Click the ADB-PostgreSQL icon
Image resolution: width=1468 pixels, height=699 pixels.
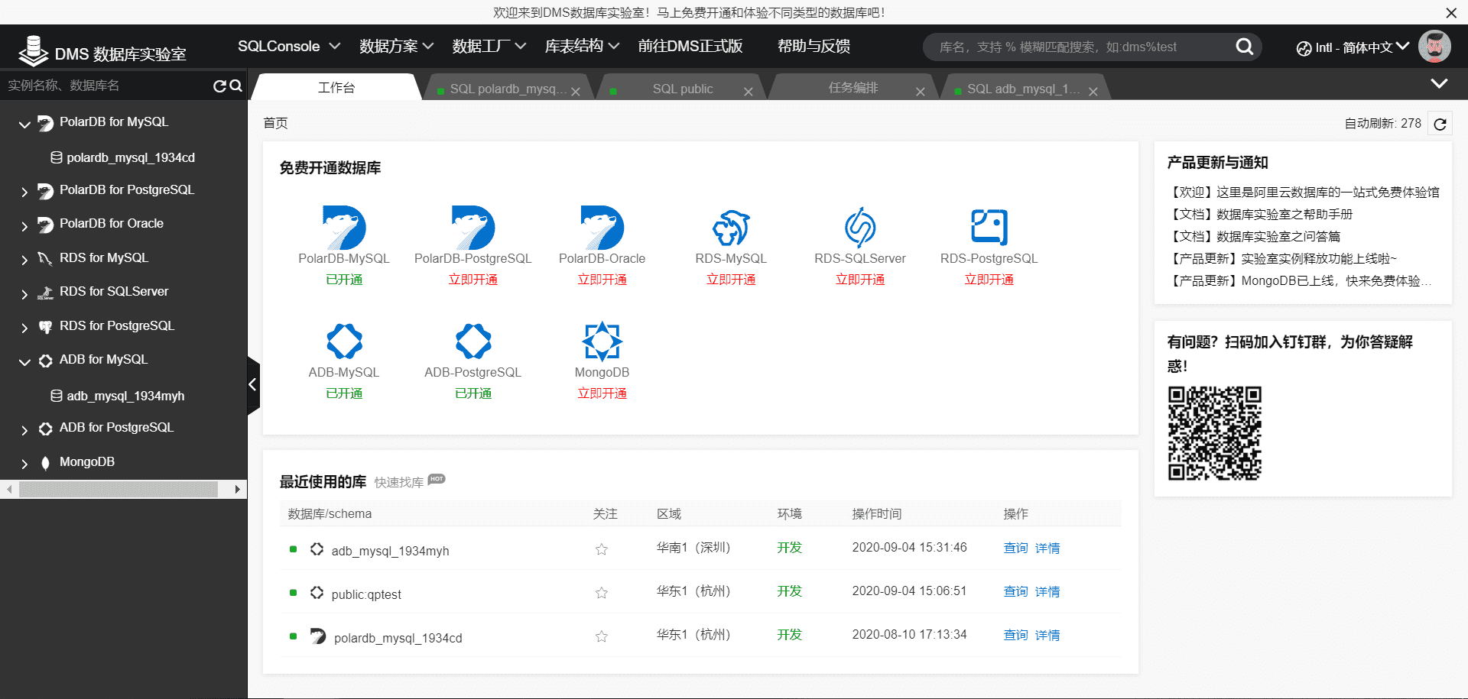pos(473,341)
